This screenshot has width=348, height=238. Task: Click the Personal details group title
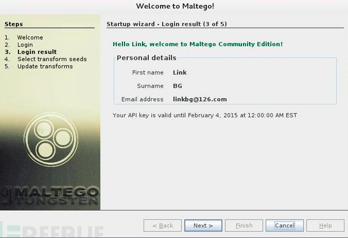(146, 58)
